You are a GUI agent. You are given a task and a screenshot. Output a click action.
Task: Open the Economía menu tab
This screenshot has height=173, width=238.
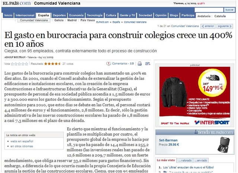[76, 15]
